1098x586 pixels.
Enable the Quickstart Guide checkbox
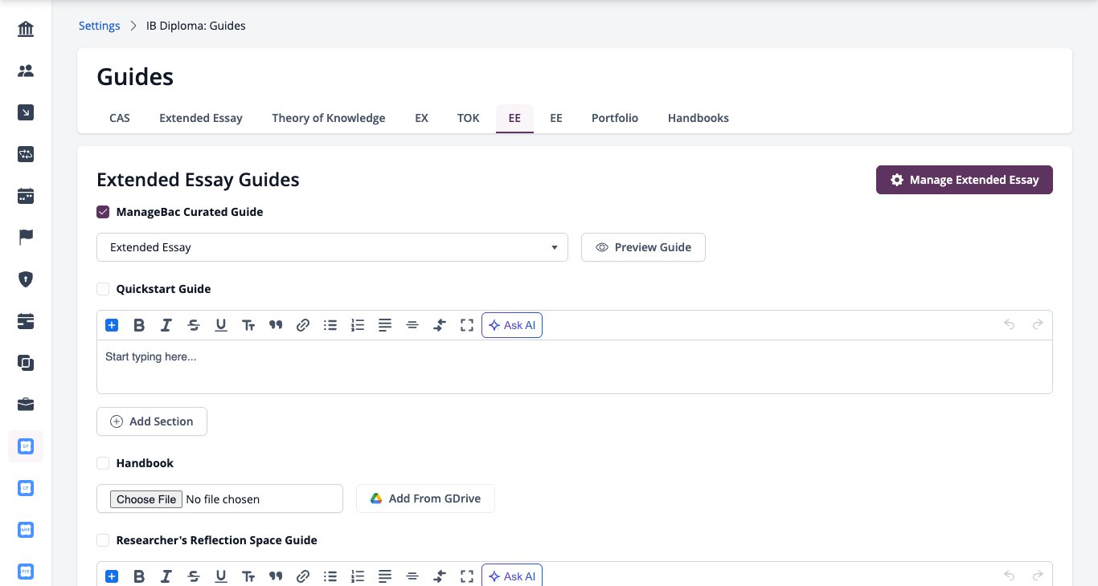click(103, 289)
